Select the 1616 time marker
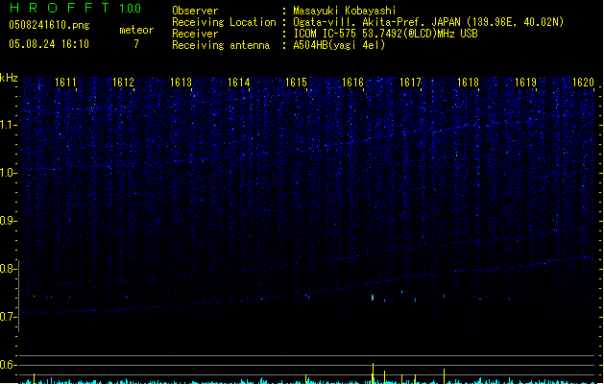This screenshot has width=604, height=384. click(353, 84)
